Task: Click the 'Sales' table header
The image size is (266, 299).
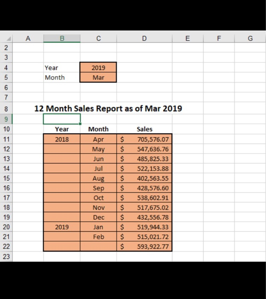Action: pyautogui.click(x=144, y=129)
